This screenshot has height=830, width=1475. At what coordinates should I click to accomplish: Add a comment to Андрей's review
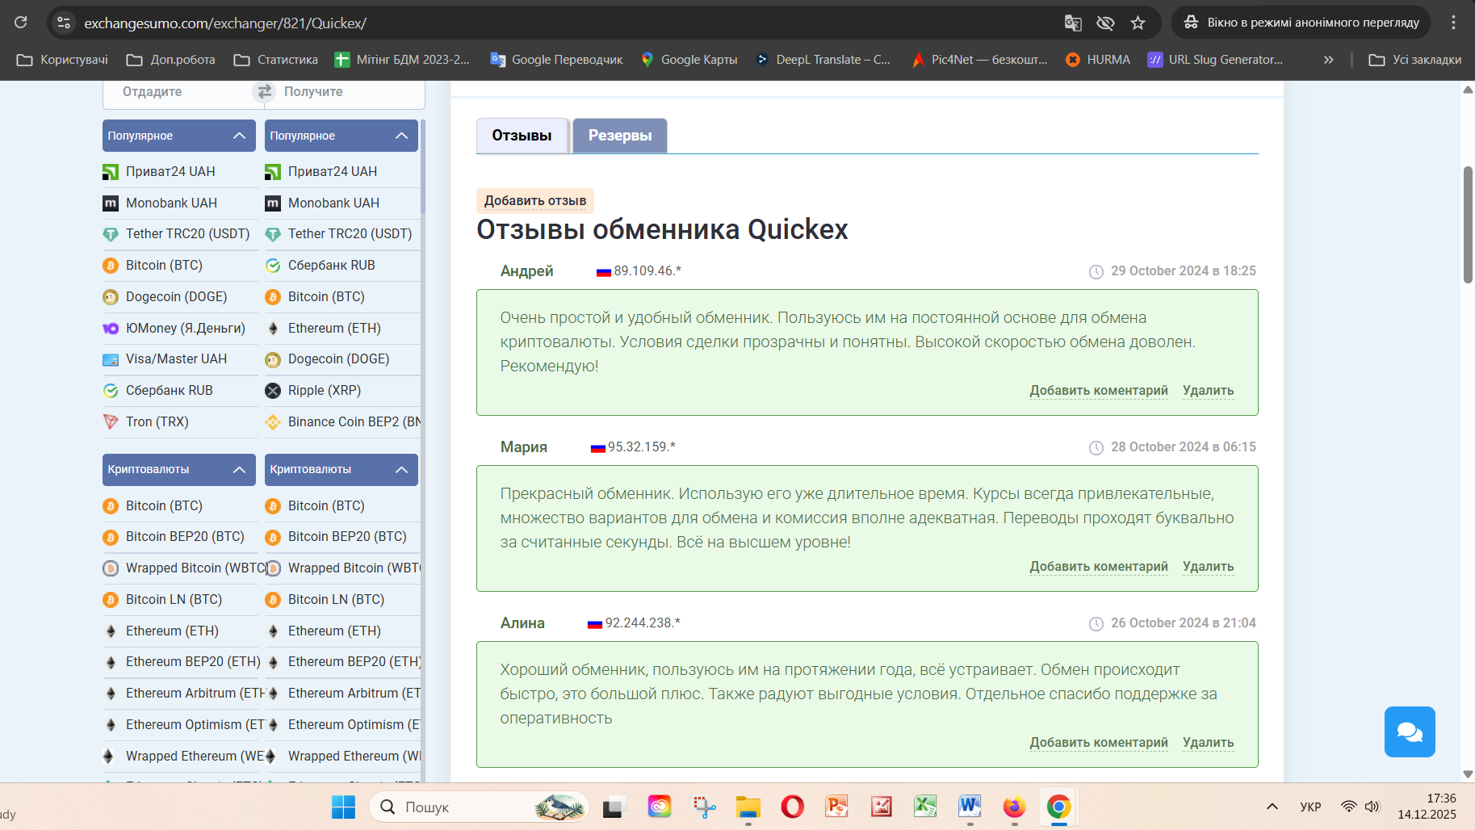click(1099, 391)
